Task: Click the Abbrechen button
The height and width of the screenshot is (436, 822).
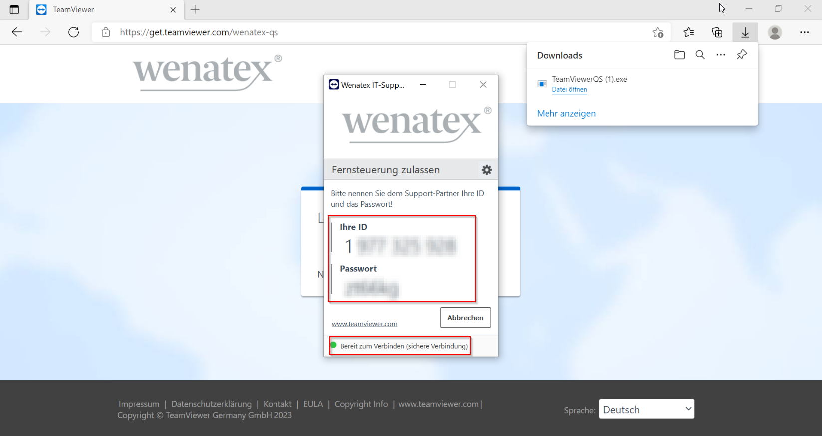Action: coord(465,318)
